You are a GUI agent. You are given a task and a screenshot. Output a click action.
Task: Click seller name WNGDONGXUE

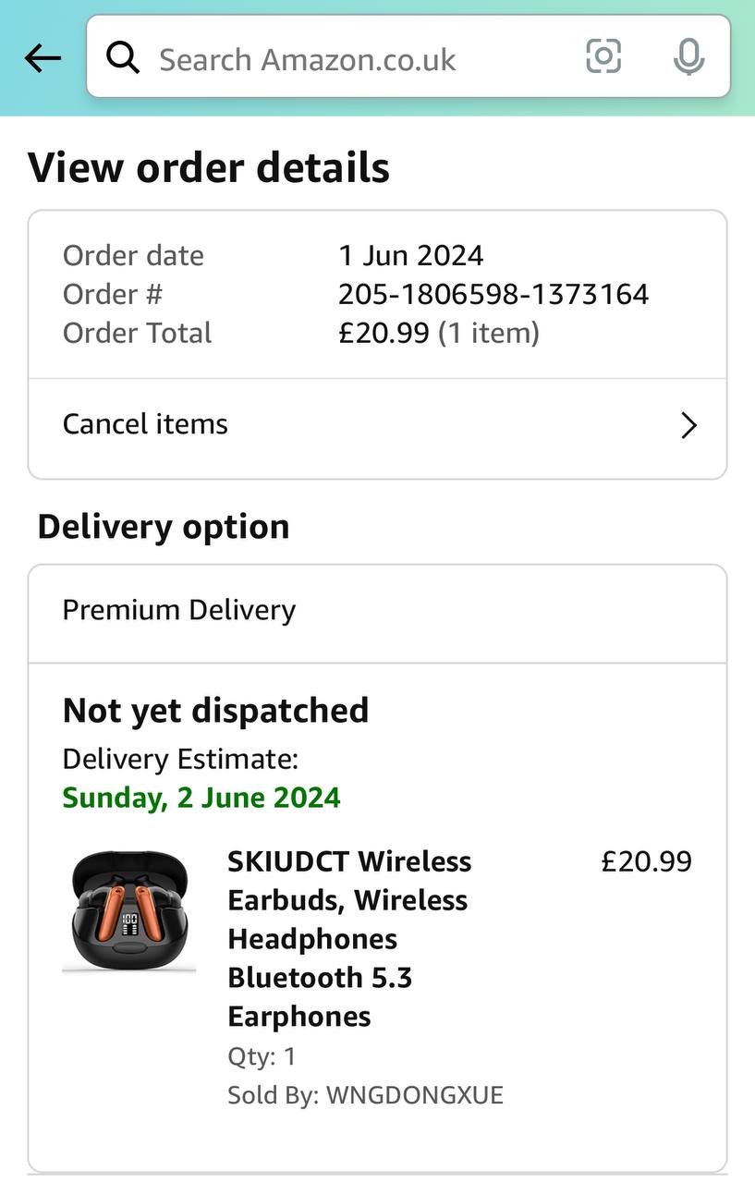click(x=415, y=1095)
